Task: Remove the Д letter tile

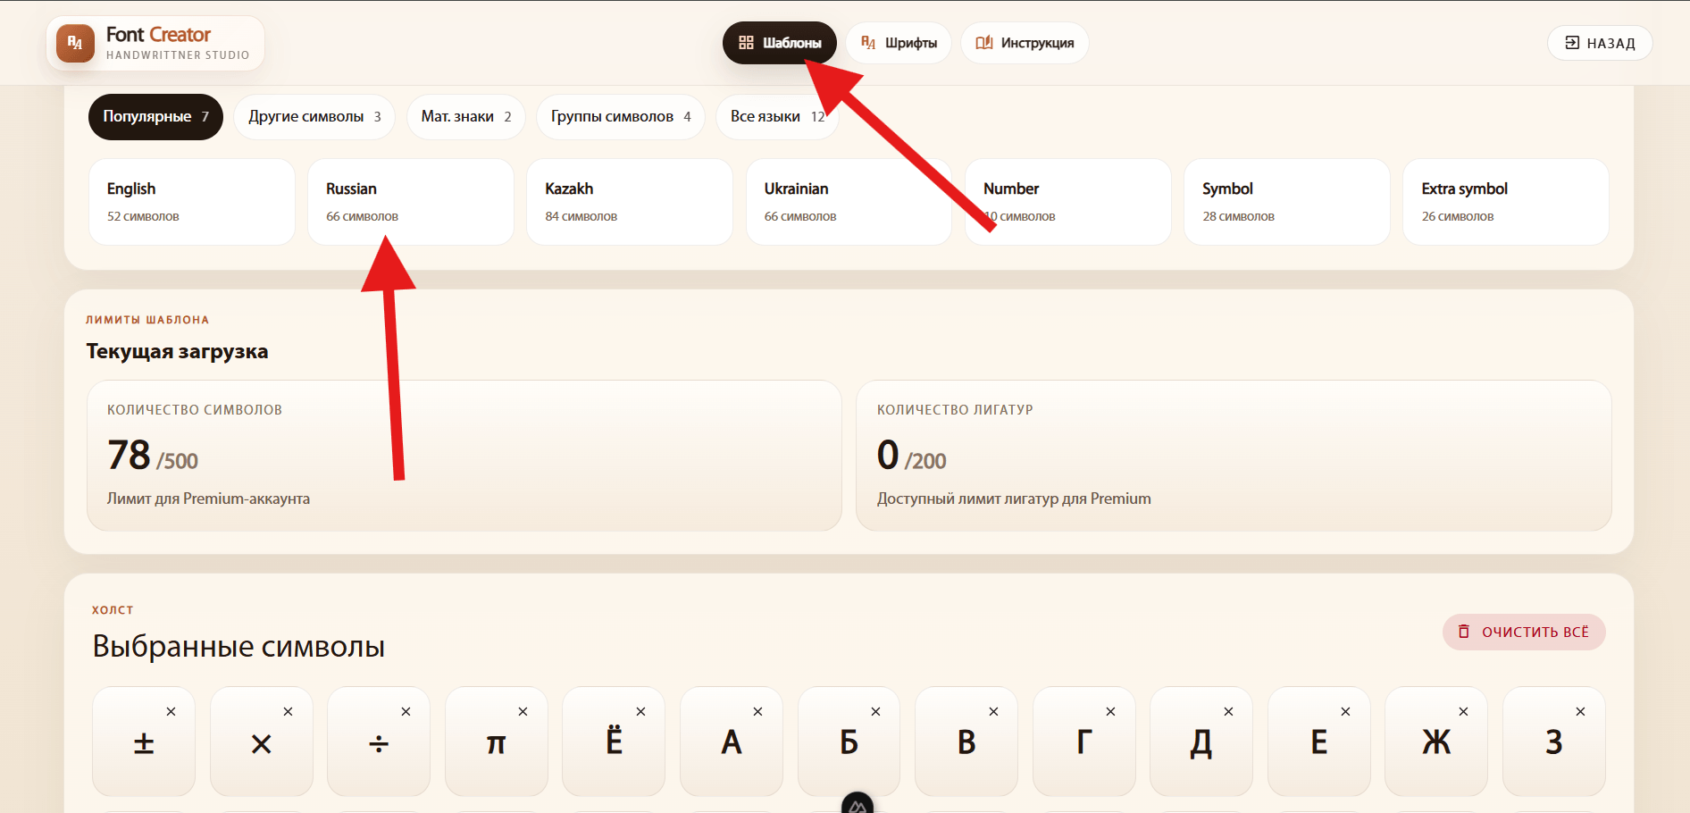Action: click(1228, 712)
